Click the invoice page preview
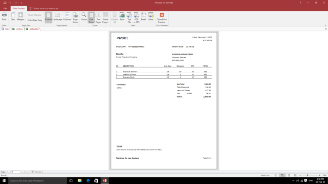Image resolution: width=328 pixels, height=184 pixels. click(x=164, y=101)
